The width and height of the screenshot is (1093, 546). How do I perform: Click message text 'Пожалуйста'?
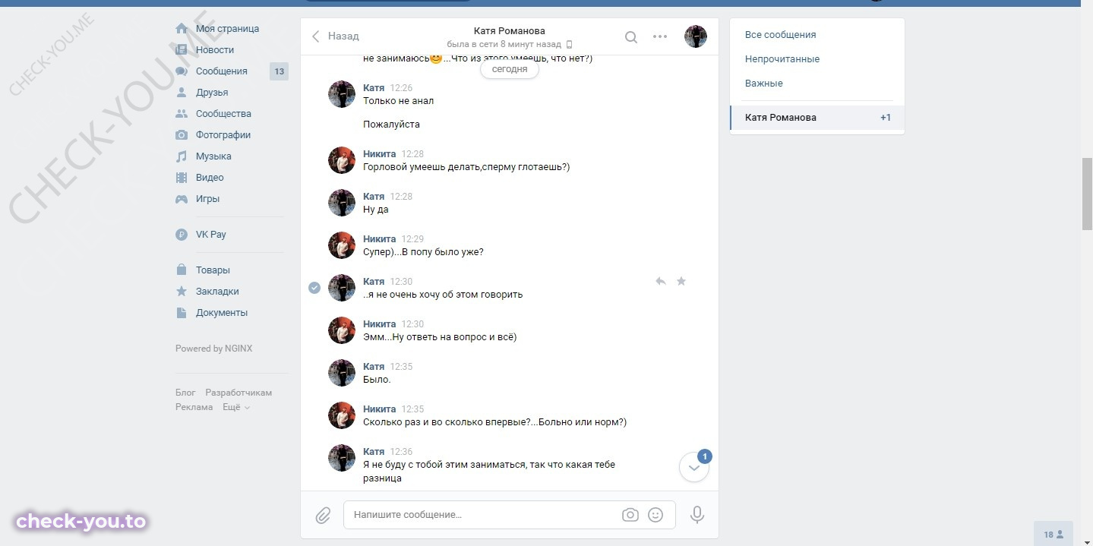coord(391,125)
